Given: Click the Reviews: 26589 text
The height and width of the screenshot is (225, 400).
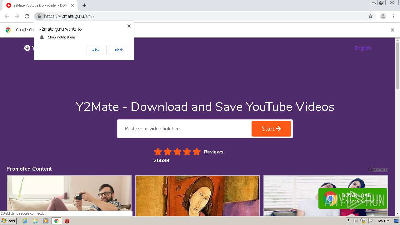Looking at the screenshot, I should point(189,156).
